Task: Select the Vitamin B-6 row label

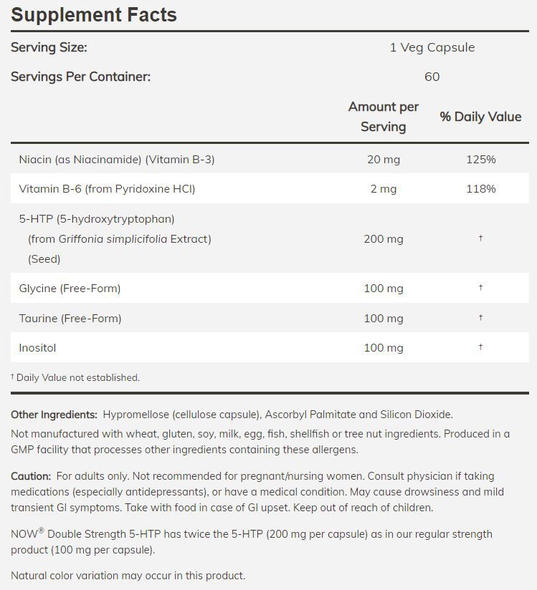Action: tap(107, 189)
